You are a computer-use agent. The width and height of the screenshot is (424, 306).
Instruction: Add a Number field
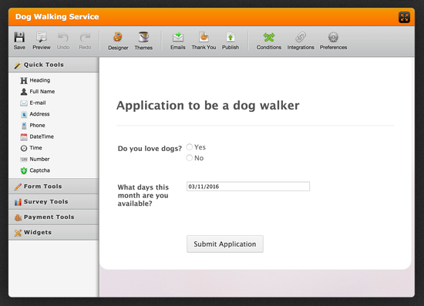(35, 160)
